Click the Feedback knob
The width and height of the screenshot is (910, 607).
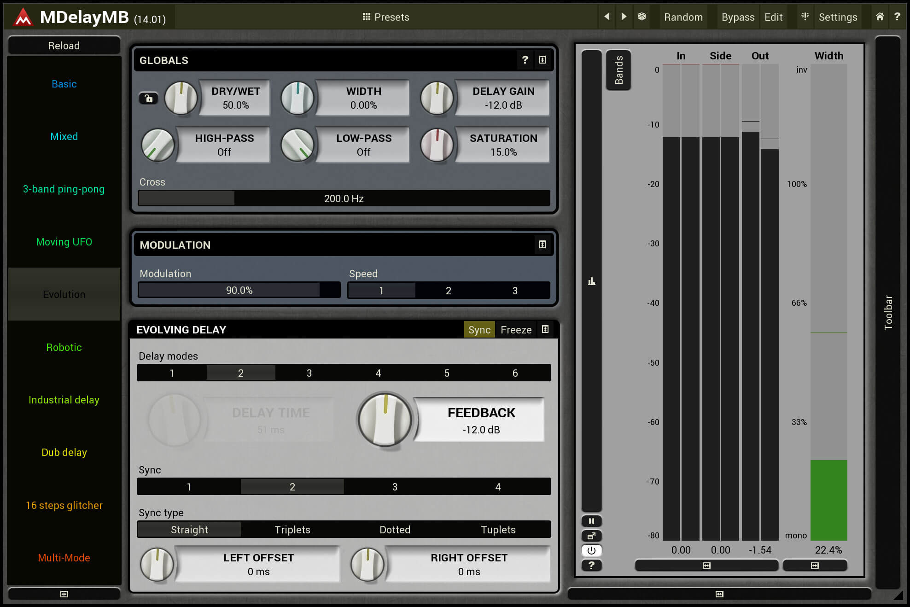click(x=385, y=420)
